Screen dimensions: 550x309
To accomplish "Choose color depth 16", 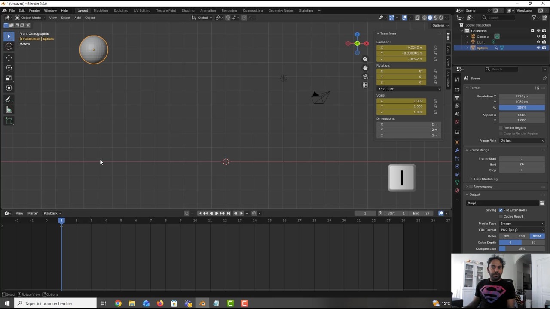I will pos(533,242).
